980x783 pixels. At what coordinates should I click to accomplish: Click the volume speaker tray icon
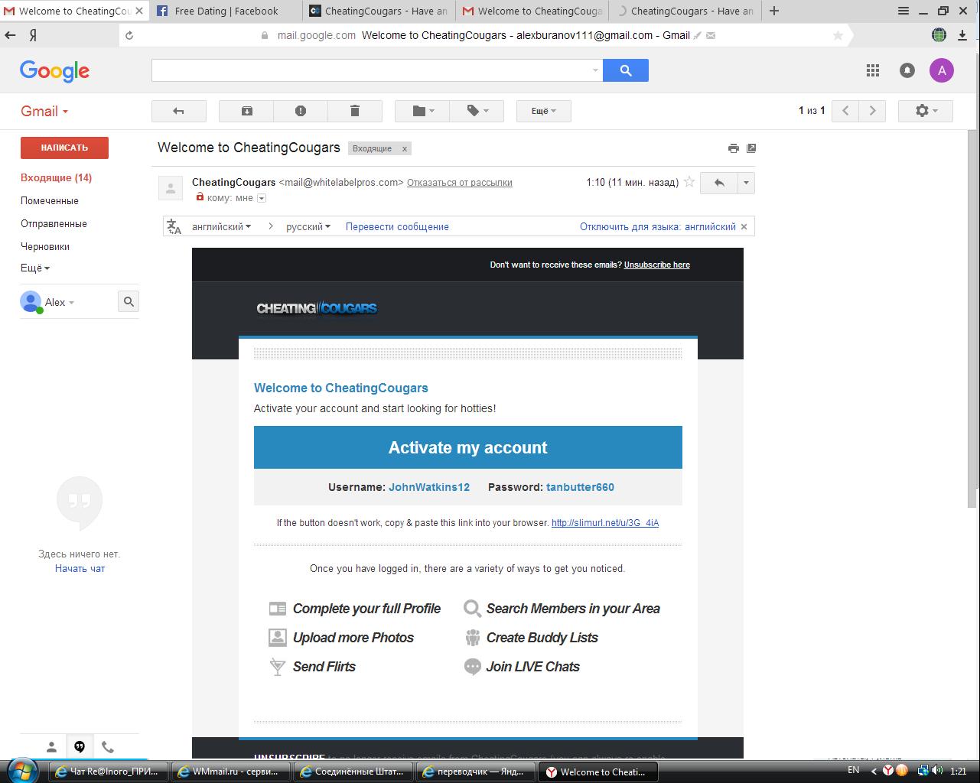pyautogui.click(x=937, y=771)
